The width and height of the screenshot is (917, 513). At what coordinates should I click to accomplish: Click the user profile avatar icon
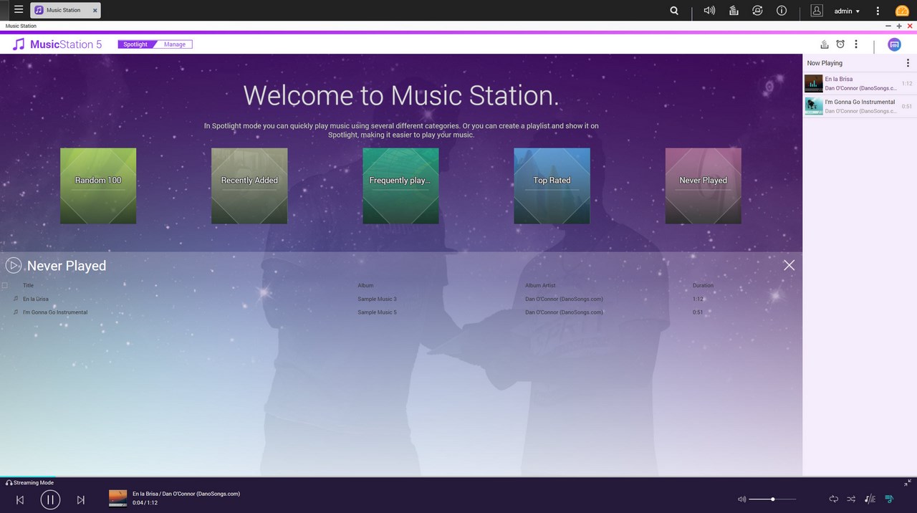click(x=817, y=11)
